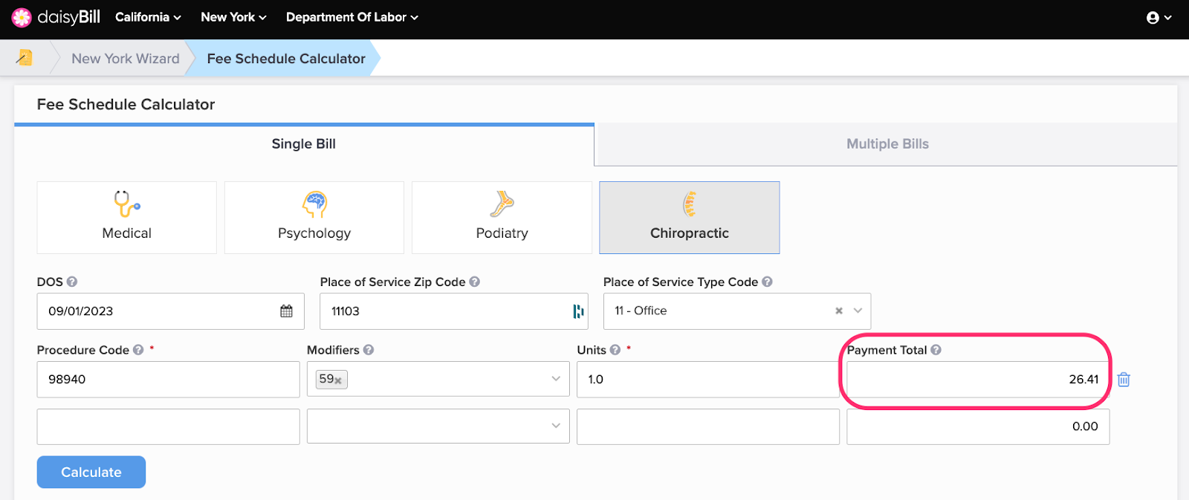Click the Modifiers help icon

point(369,350)
